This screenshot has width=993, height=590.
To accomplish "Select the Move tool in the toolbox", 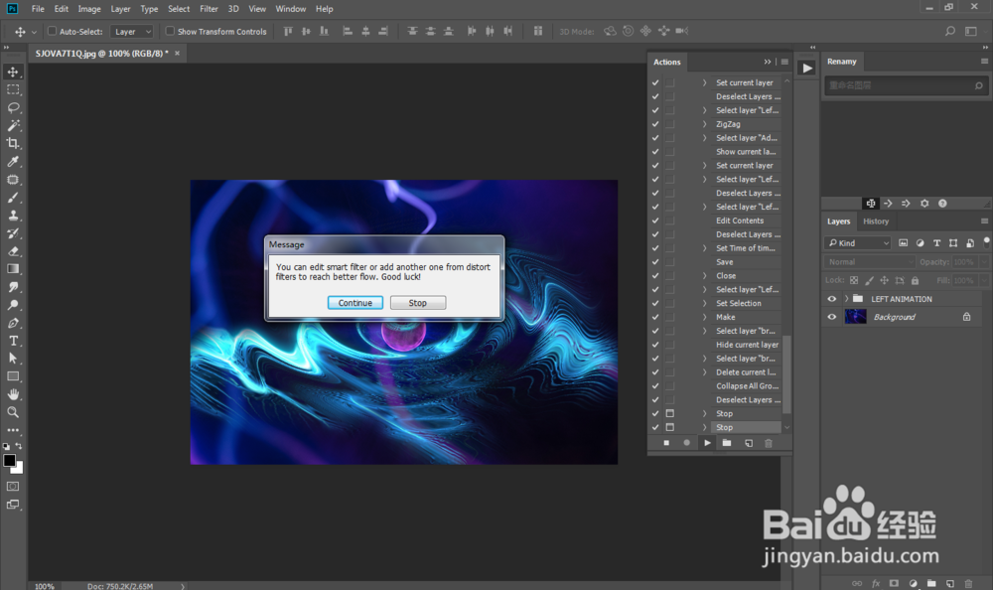I will pos(13,72).
